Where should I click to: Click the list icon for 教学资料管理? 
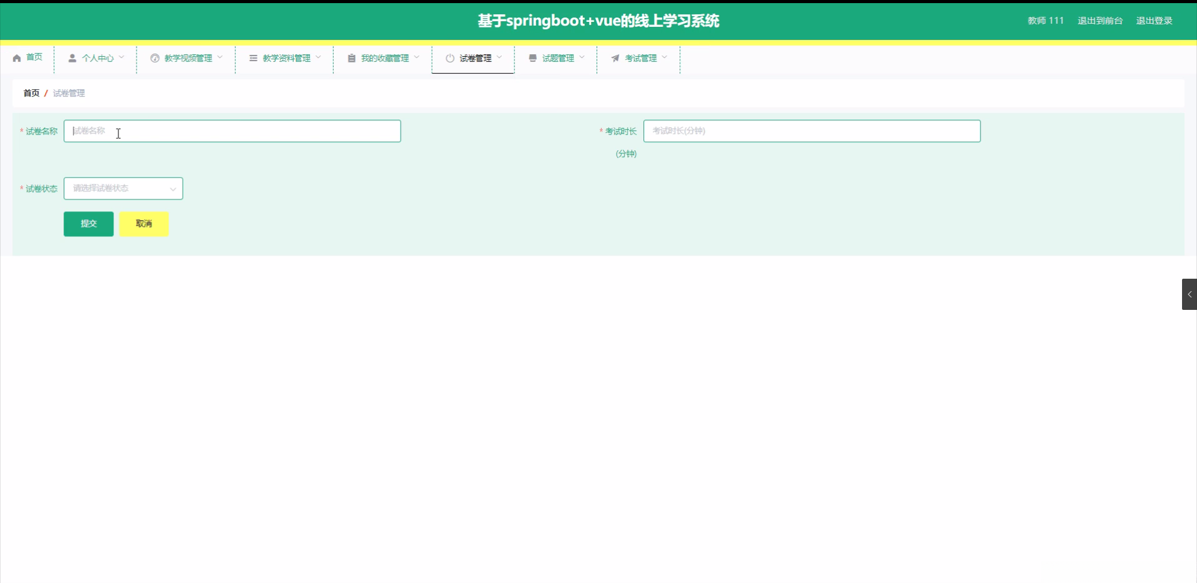pyautogui.click(x=253, y=58)
